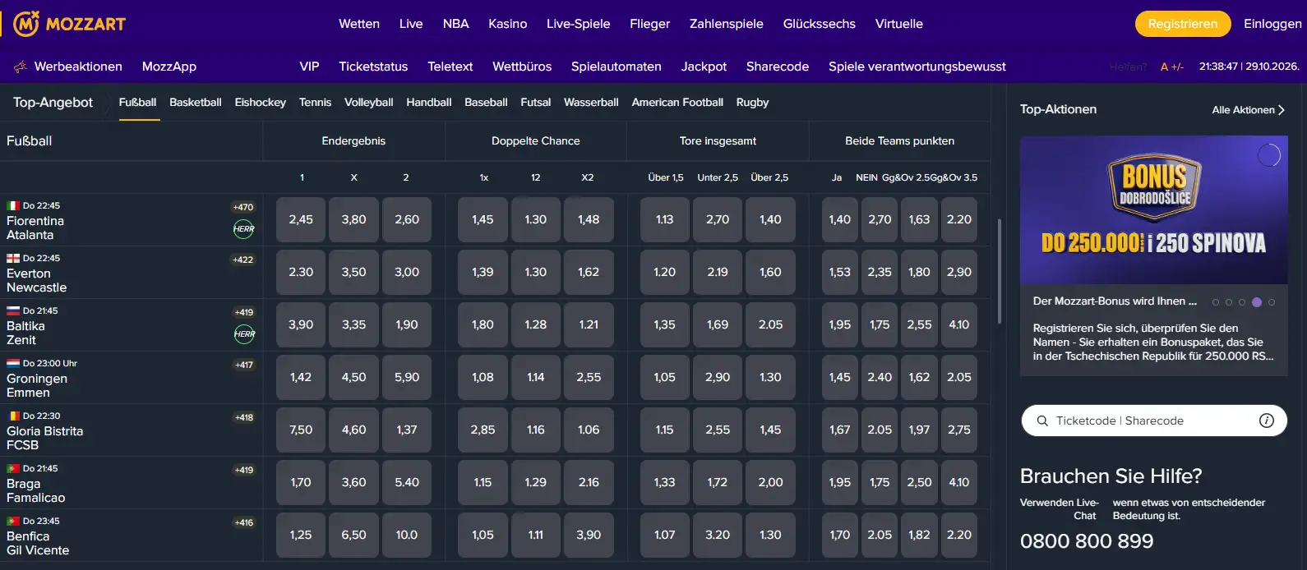This screenshot has height=570, width=1307.
Task: Click the info icon in Ticketcode field
Action: 1267,421
